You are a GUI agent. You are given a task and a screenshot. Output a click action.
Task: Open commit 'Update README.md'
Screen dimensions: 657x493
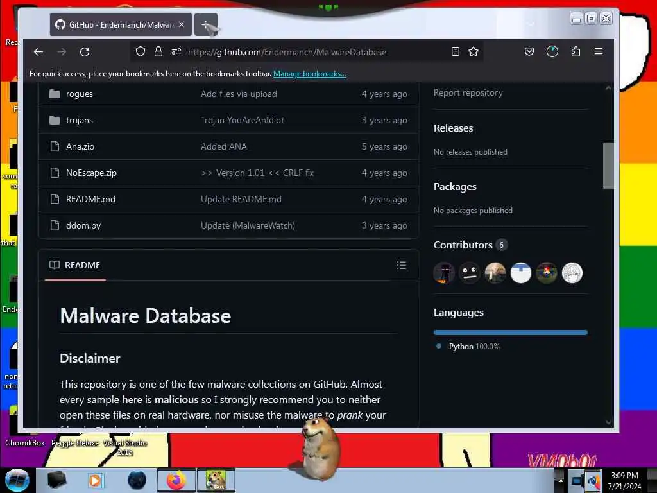(241, 199)
